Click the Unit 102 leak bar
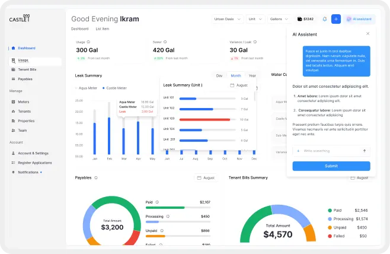 (x=196, y=109)
